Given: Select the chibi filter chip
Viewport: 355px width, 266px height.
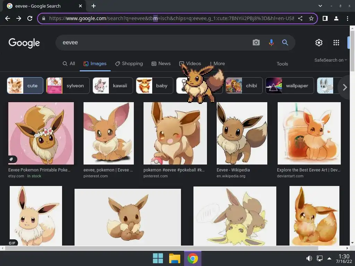Looking at the screenshot, I should 244,86.
